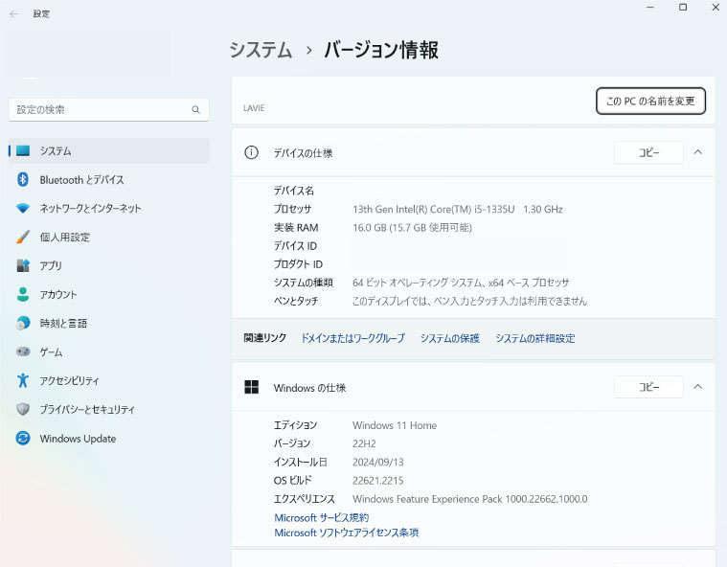Open the ゲーム controller icon
Image resolution: width=727 pixels, height=567 pixels.
[23, 352]
